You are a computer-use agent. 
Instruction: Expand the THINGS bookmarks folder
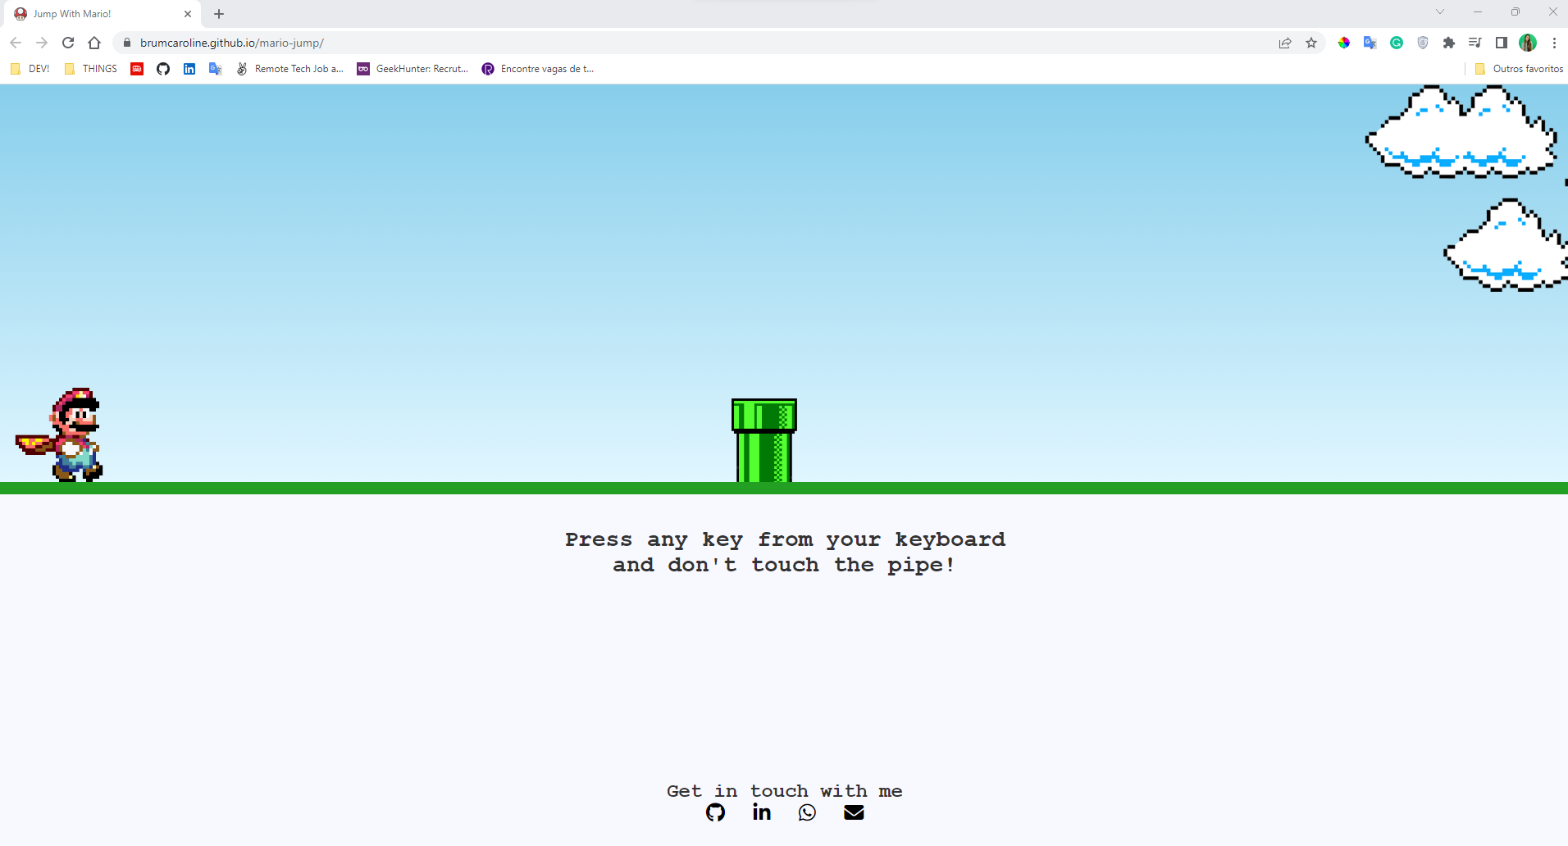[91, 69]
